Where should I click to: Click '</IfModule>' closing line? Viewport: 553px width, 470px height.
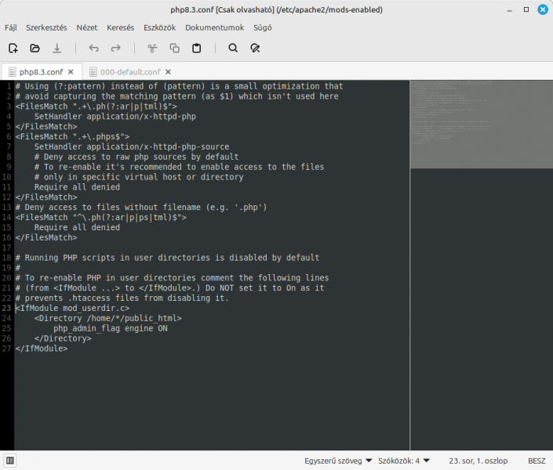(42, 349)
